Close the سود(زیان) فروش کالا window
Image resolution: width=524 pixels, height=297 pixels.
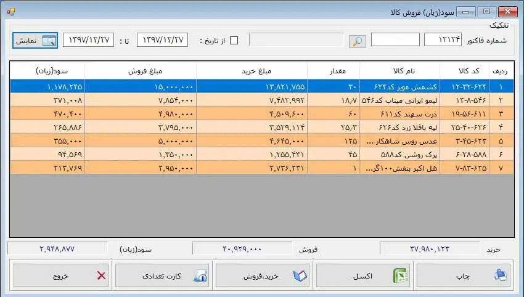point(507,12)
